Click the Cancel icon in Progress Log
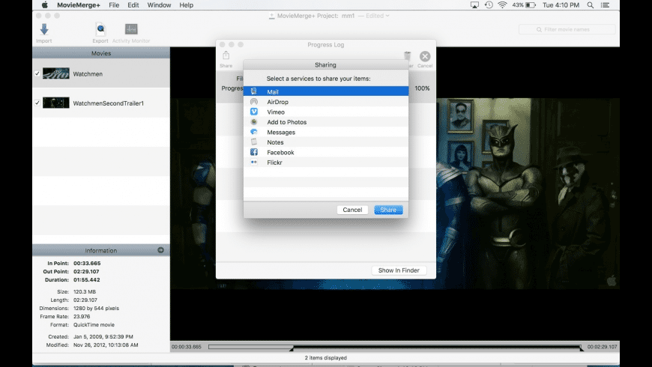The width and height of the screenshot is (652, 367). 425,57
